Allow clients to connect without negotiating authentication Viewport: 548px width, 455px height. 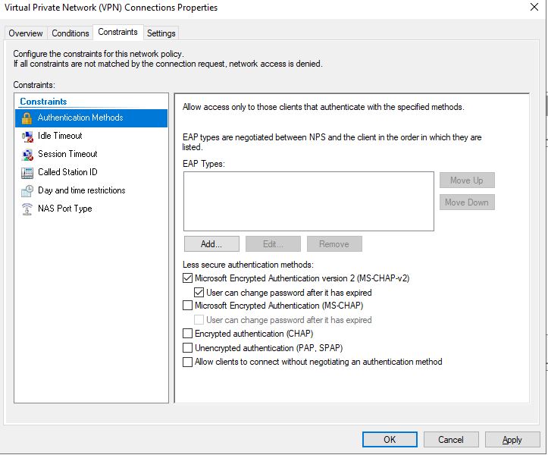click(x=188, y=362)
